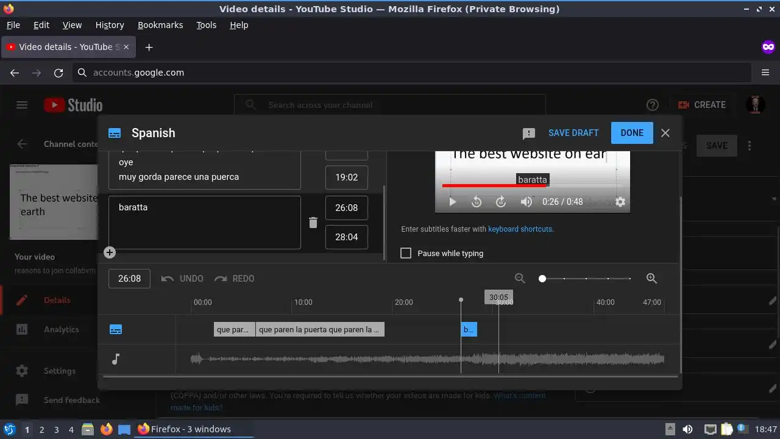
Task: Click the caption 'muy gorda parece una puerca'
Action: [x=179, y=177]
